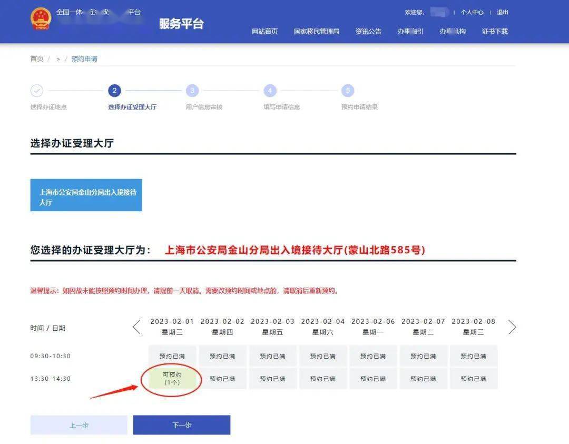Viewport: 569px width, 444px height.
Task: Open the 国家移民管理局 menu item
Action: [319, 32]
